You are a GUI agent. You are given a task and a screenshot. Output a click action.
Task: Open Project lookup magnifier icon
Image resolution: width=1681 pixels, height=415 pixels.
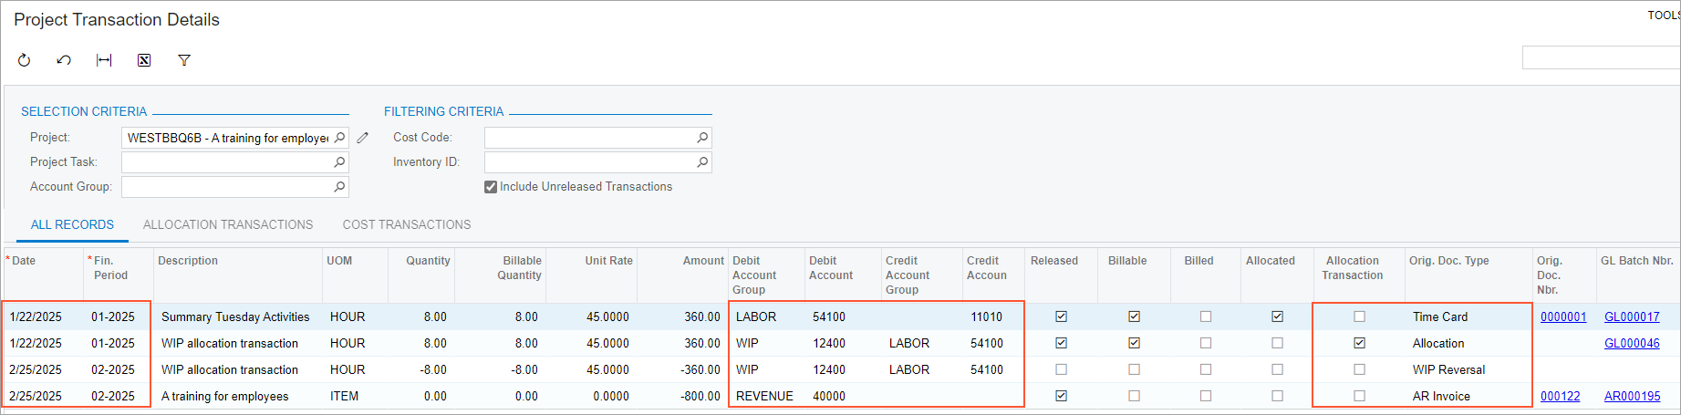(x=339, y=138)
